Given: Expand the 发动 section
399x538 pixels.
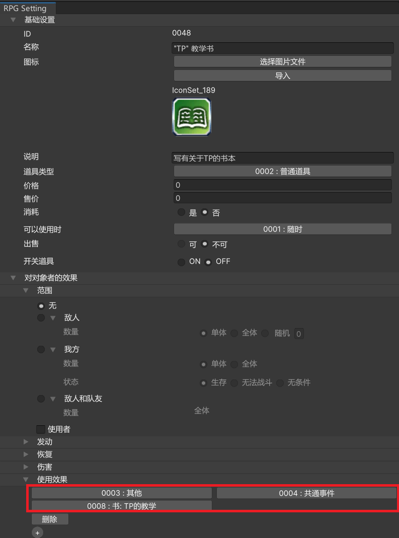Looking at the screenshot, I should coord(26,442).
